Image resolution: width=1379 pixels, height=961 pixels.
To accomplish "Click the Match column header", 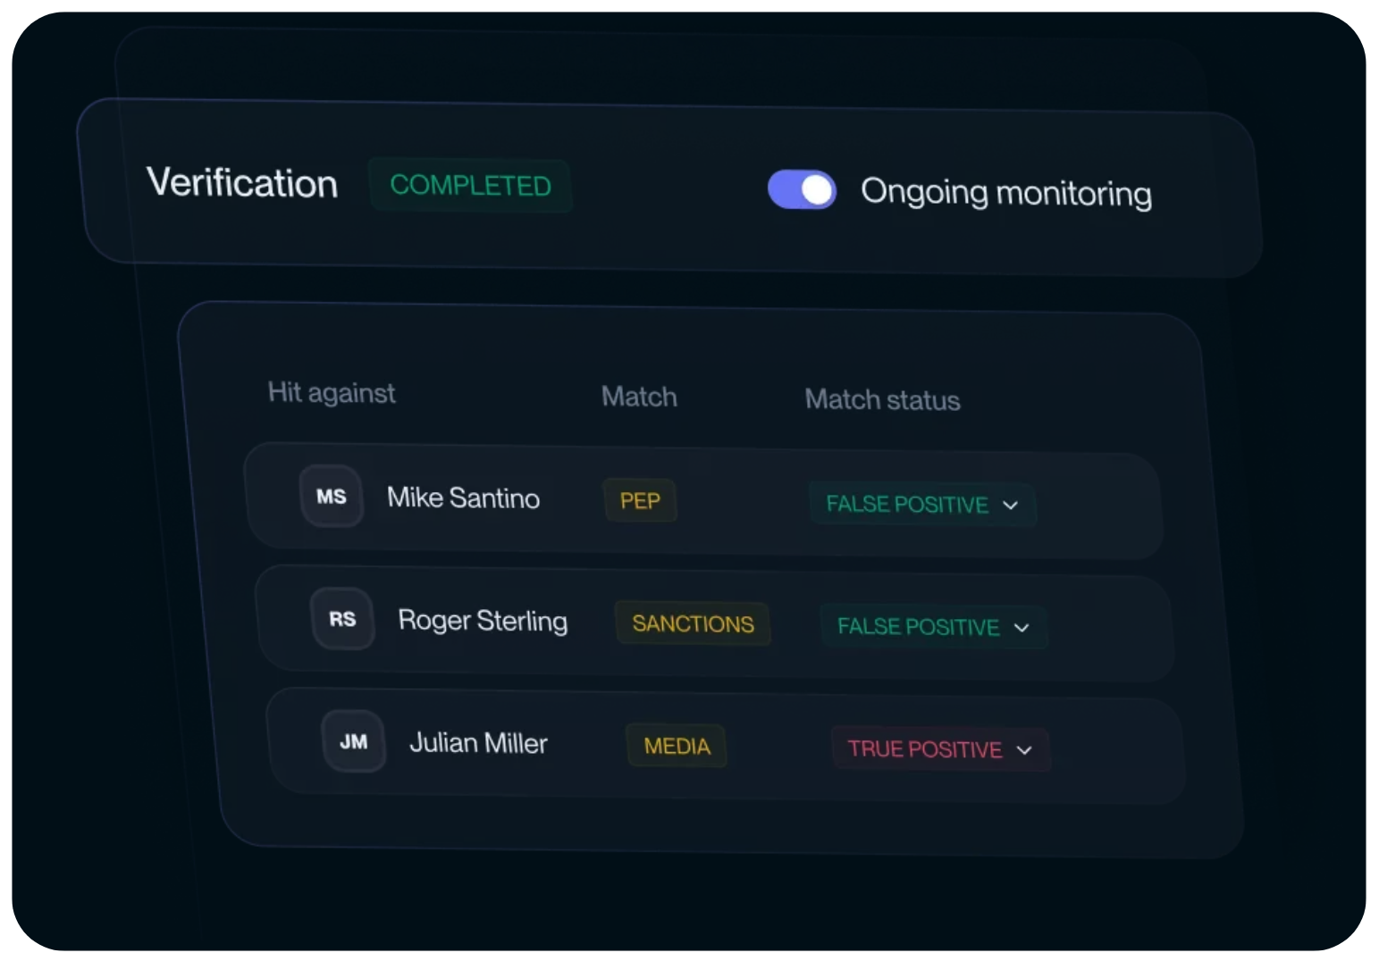I will 639,397.
